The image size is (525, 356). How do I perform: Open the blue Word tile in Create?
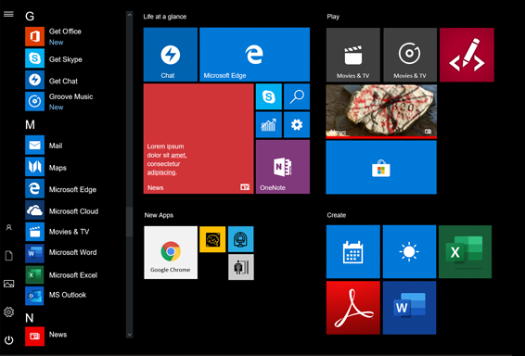pyautogui.click(x=409, y=308)
